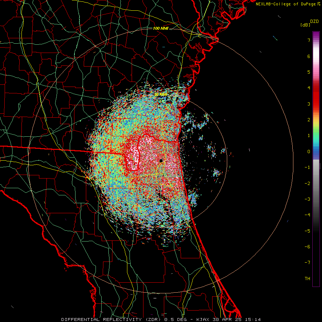The image size is (322, 322).
Task: Click the NEXLAB-College of DuPage header text
Action: click(286, 4)
